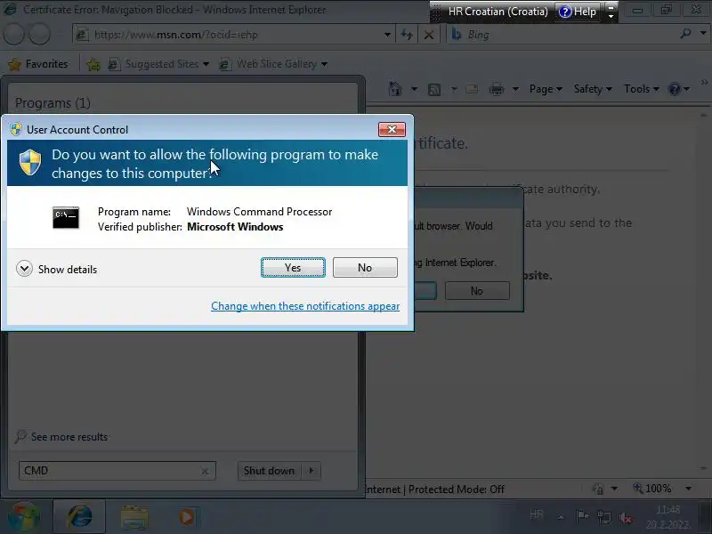Click the 'Programs (1)' header in Start menu
Viewport: 712px width, 534px height.
(x=53, y=103)
